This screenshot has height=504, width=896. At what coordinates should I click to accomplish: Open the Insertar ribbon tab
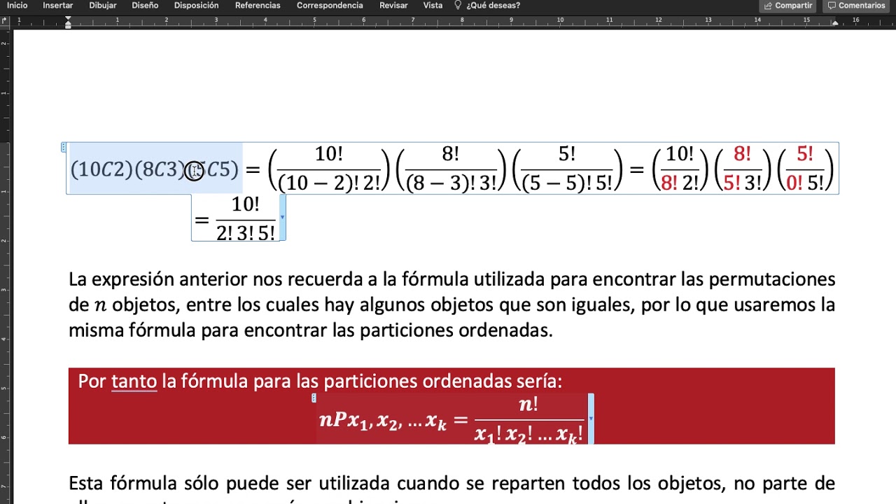pos(57,6)
